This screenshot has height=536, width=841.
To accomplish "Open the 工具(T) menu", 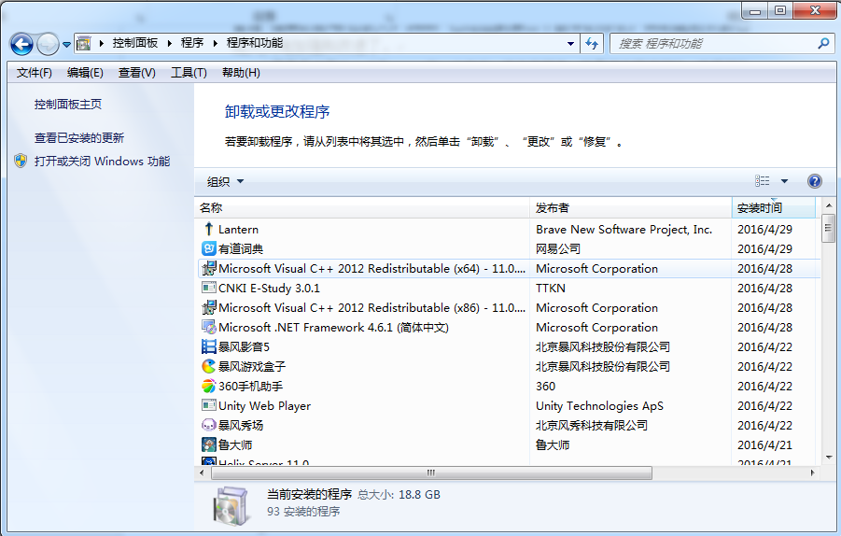I will click(x=189, y=73).
